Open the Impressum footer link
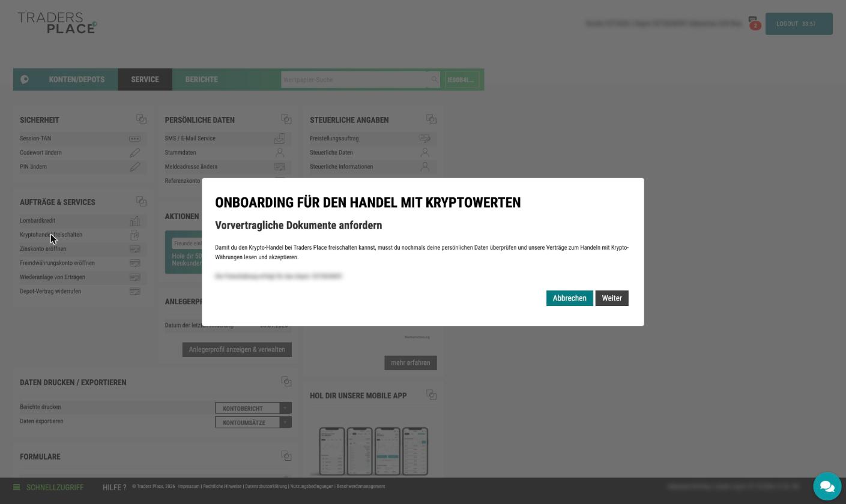This screenshot has height=504, width=846. click(x=189, y=487)
